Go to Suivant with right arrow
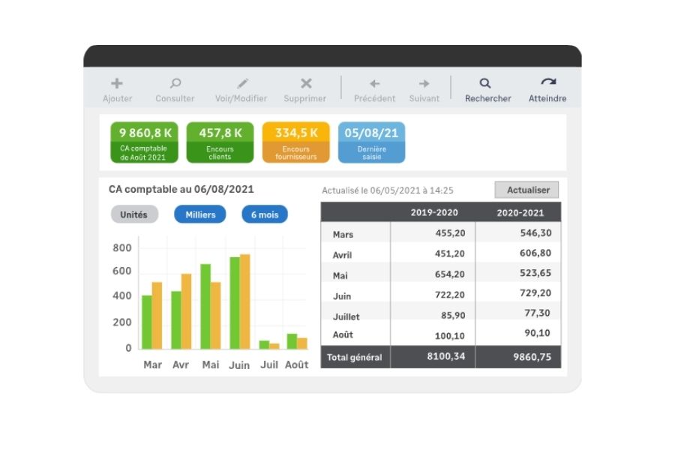The height and width of the screenshot is (450, 675). [x=424, y=84]
